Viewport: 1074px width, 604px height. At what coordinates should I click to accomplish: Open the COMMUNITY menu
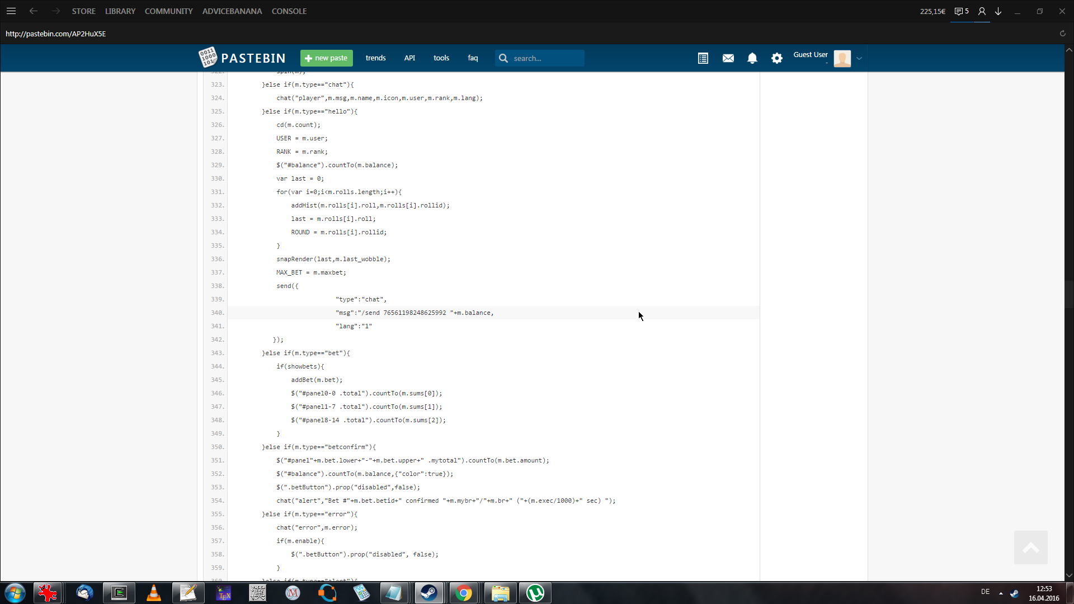(168, 11)
